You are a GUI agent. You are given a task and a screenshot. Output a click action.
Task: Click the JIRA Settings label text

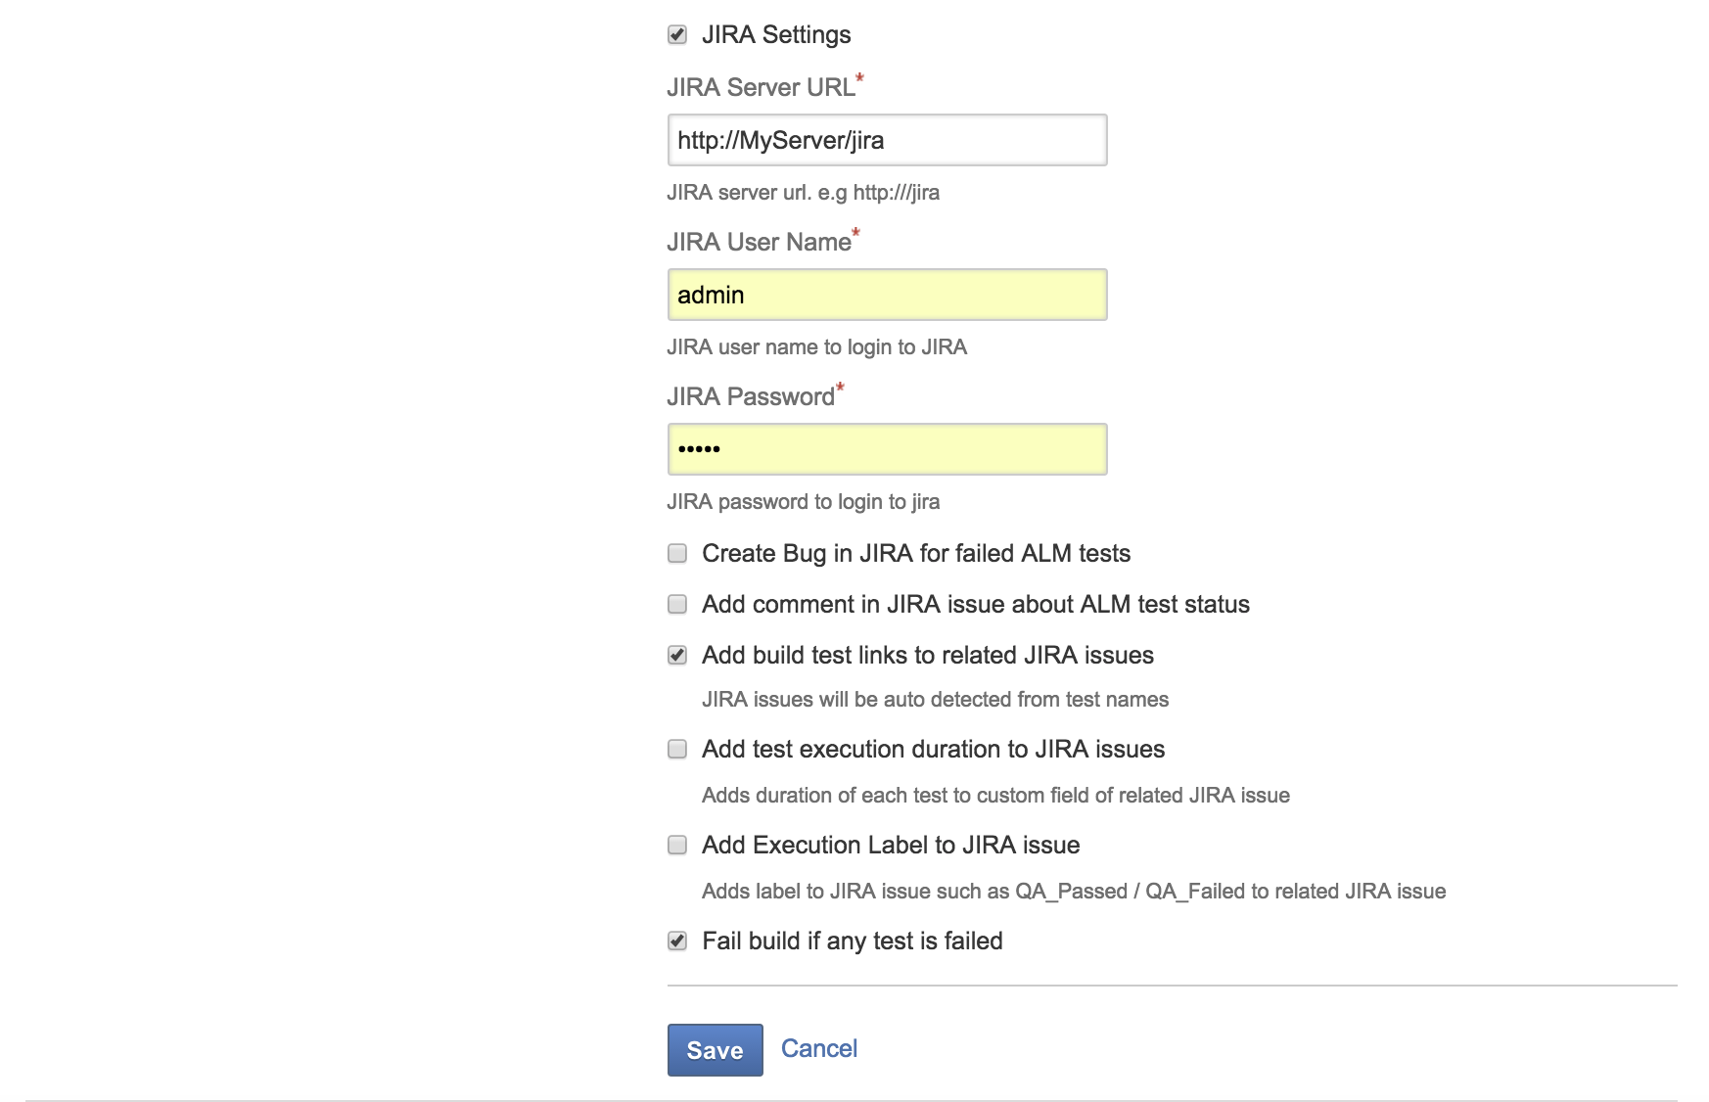776,35
